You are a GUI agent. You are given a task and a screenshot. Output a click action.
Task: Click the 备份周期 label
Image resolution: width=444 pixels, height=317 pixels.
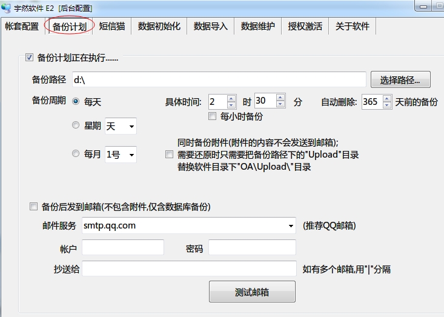point(49,100)
